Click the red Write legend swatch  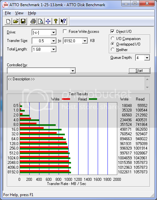pos(66,99)
